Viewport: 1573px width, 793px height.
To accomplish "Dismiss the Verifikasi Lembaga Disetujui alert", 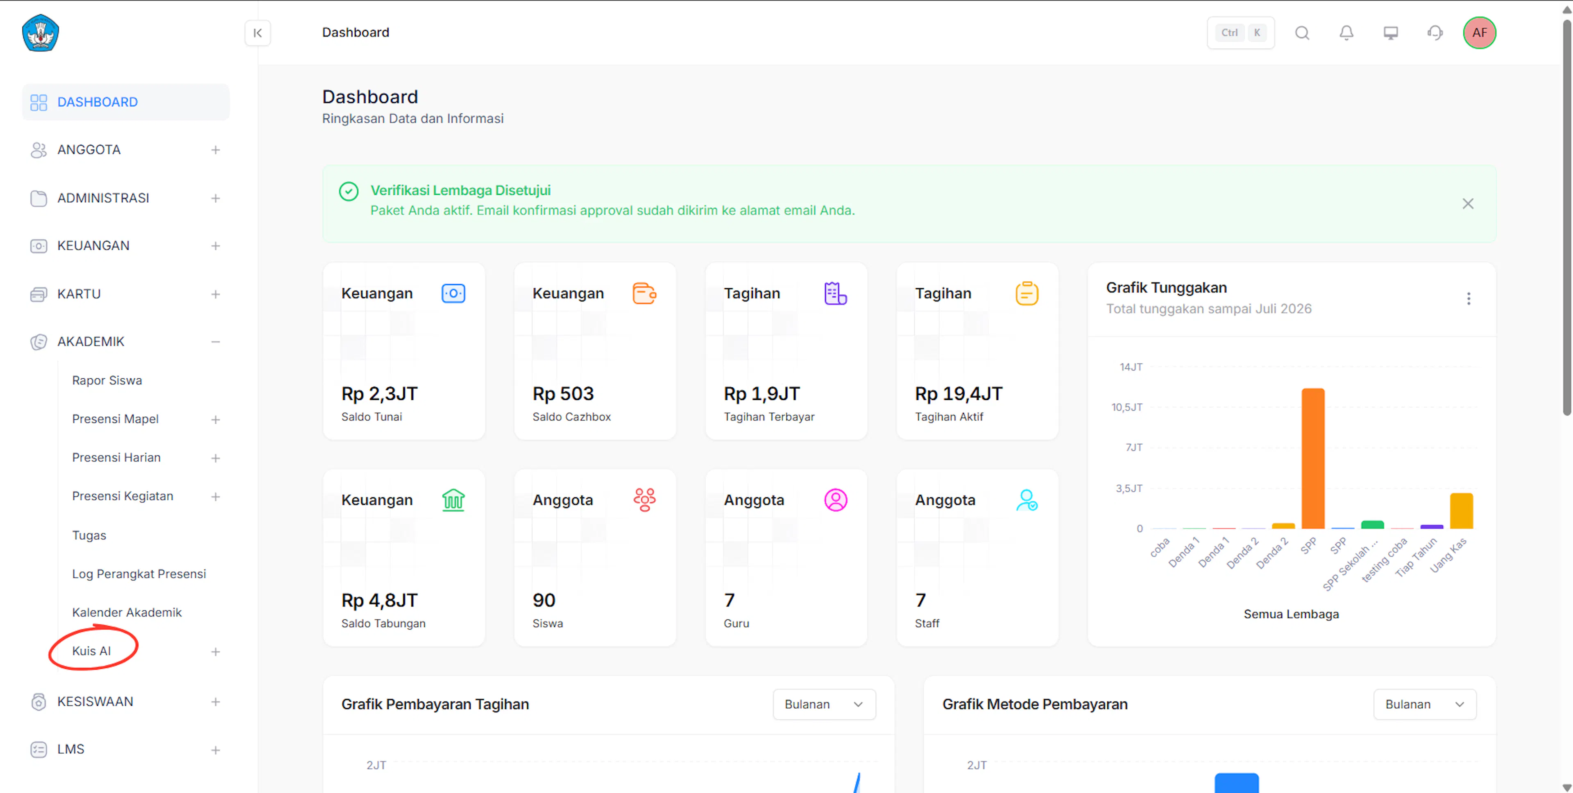I will pyautogui.click(x=1467, y=204).
